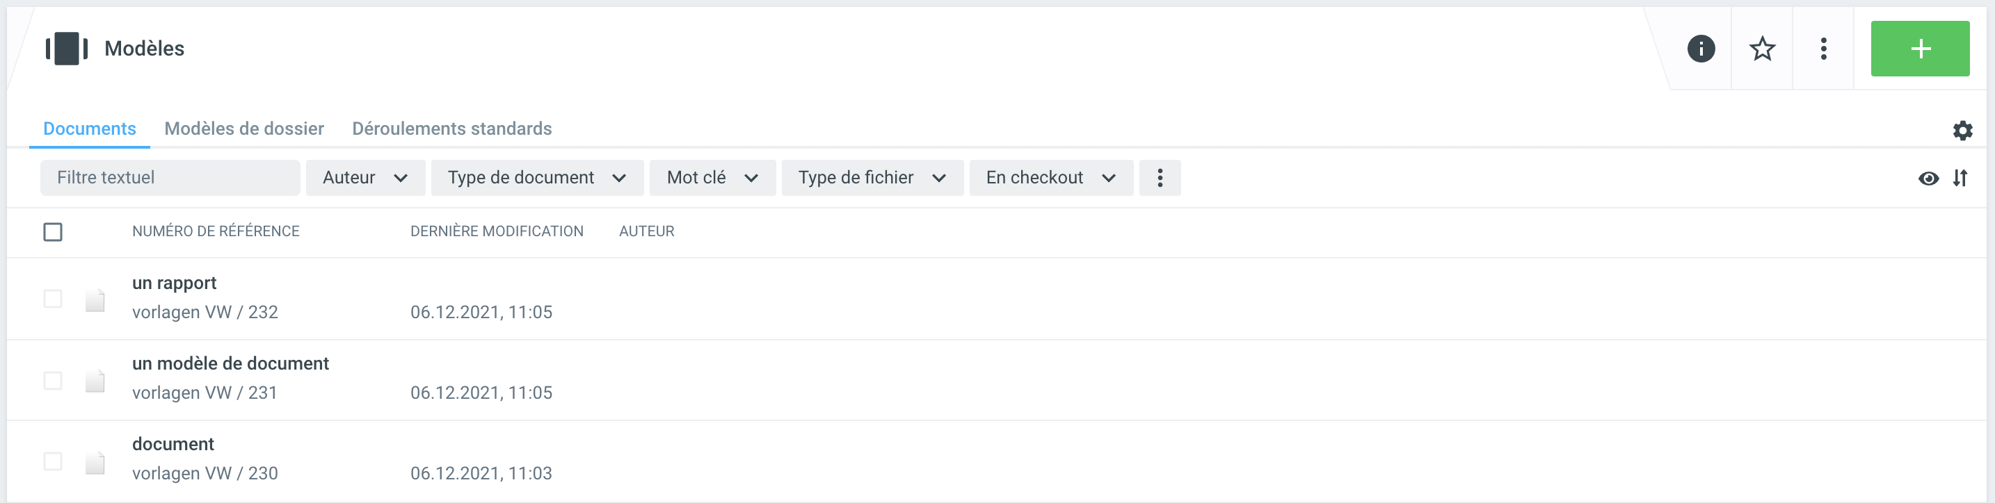Switch to the Modèles de dossier tab
This screenshot has width=1995, height=503.
coord(244,129)
